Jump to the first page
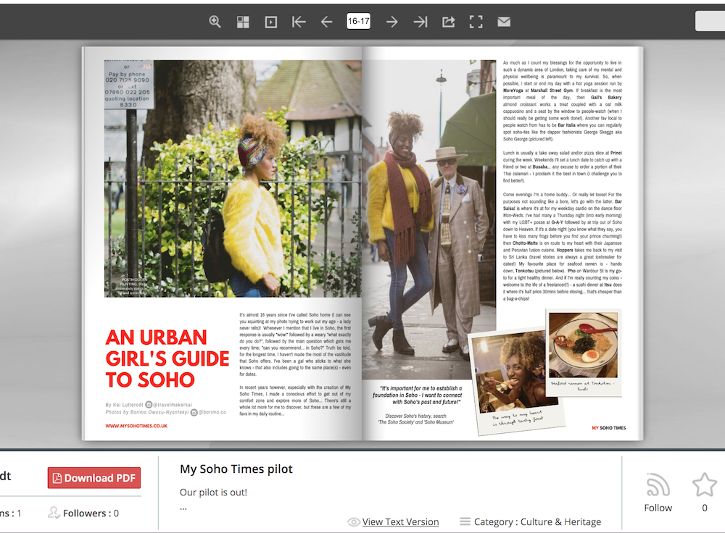The width and height of the screenshot is (725, 533). point(299,22)
